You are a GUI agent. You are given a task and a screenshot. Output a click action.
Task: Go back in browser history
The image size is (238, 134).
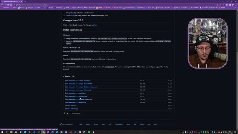click(x=2, y=5)
